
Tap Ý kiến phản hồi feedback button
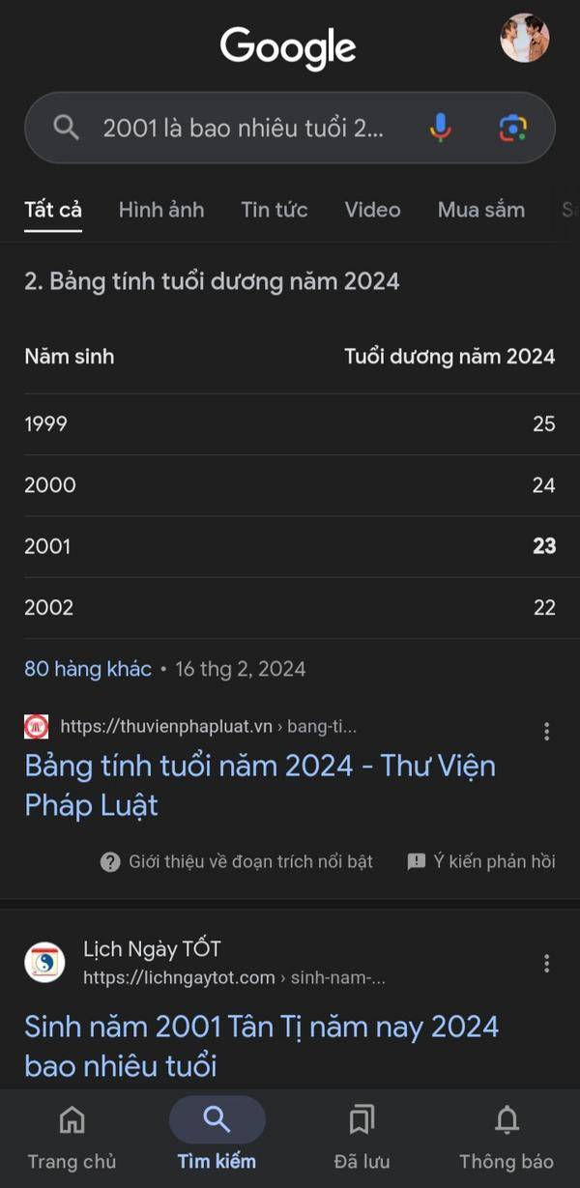click(481, 861)
